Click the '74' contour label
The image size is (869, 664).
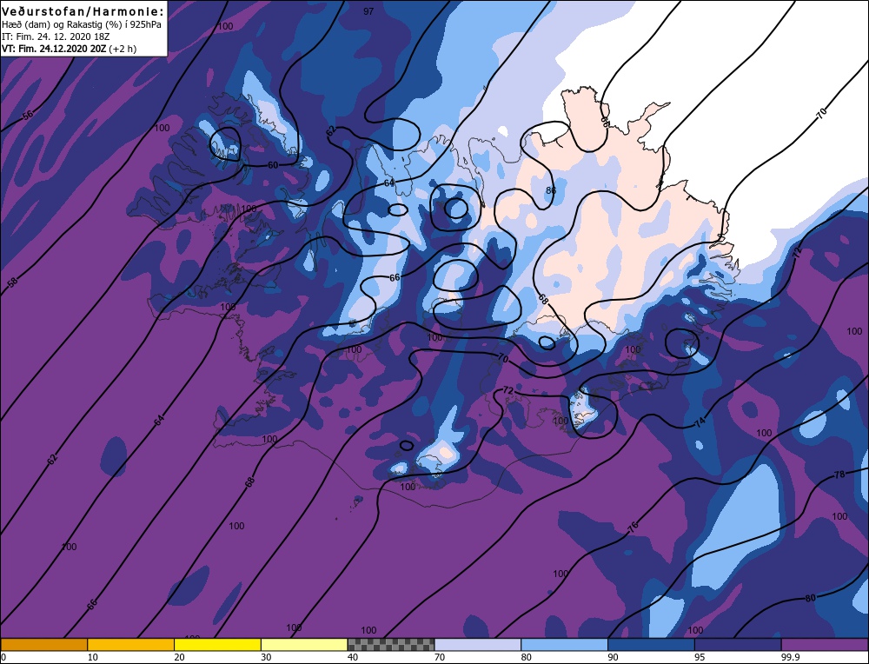[700, 422]
